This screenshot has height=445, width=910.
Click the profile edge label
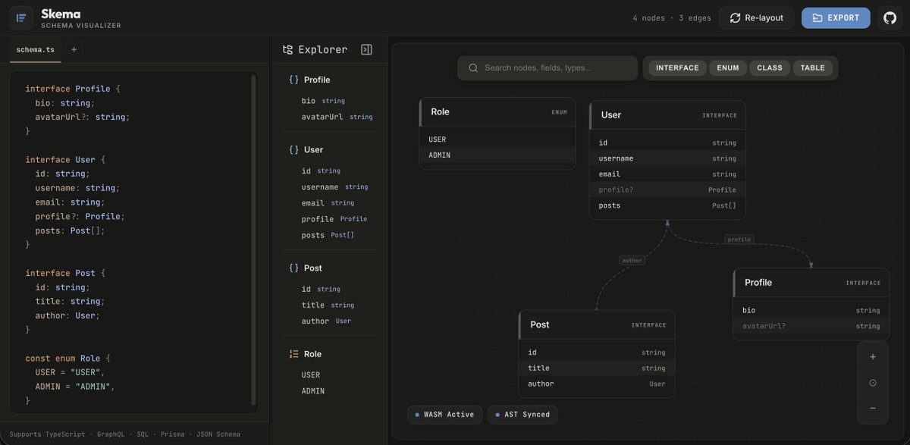739,240
